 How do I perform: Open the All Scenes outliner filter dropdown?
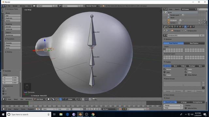click(x=189, y=9)
